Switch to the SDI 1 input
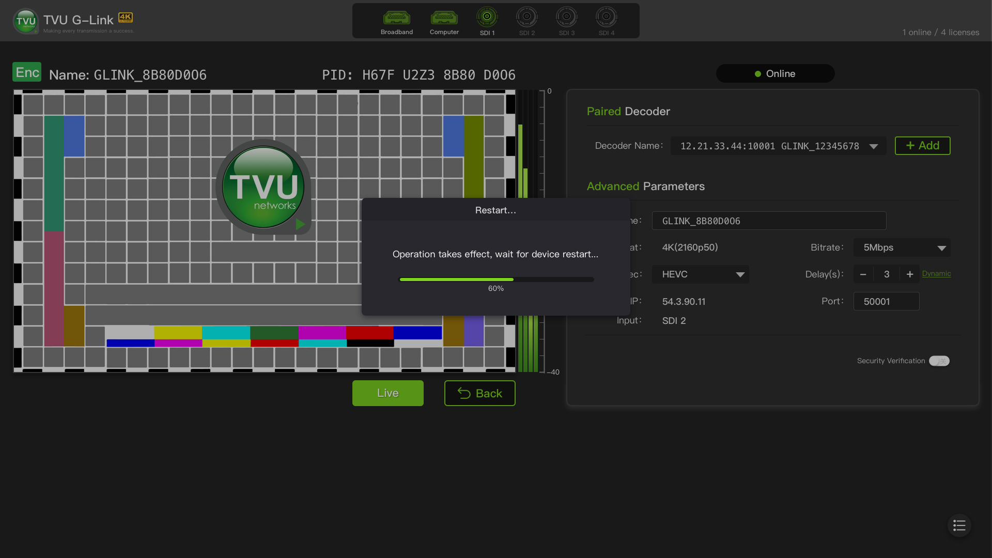The image size is (992, 558). pos(487,17)
